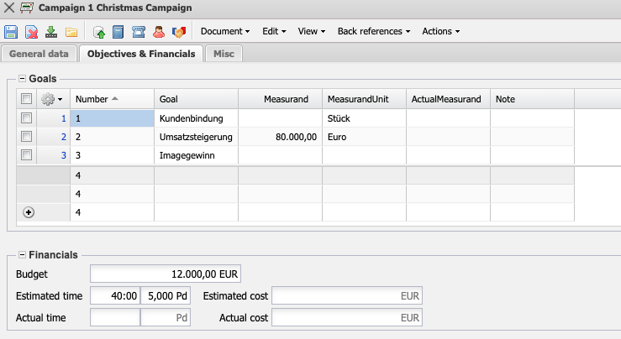
Task: Open the gear settings dropdown in table header
Action: pos(52,99)
